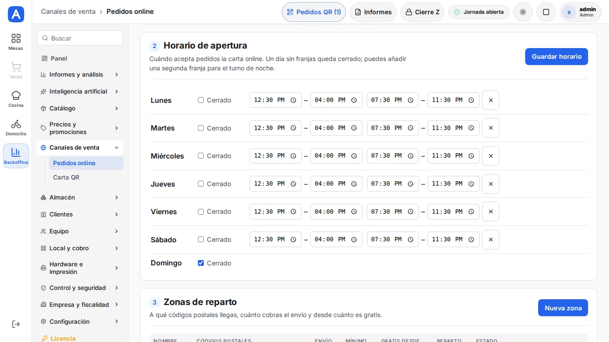Click the app logo at top left
The height and width of the screenshot is (342, 609).
16,14
